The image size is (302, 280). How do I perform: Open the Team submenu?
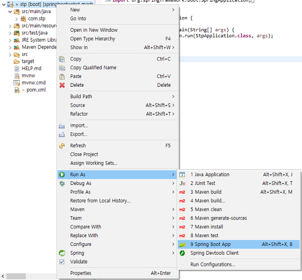click(x=118, y=218)
